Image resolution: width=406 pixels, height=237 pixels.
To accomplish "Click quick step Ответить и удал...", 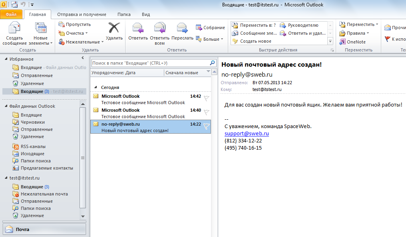I will [x=303, y=33].
